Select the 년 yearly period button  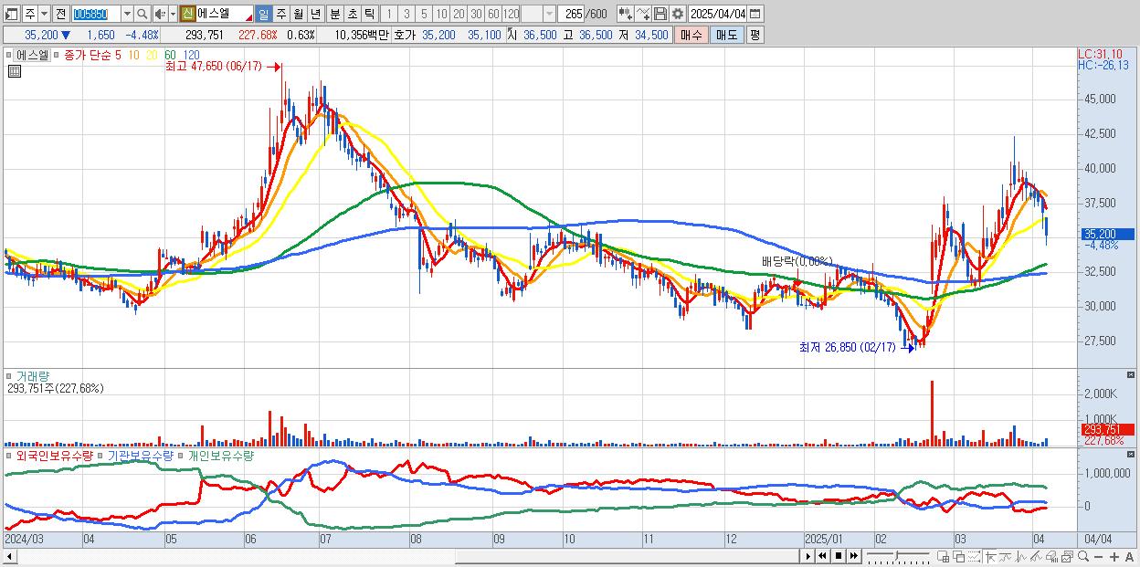(x=315, y=14)
